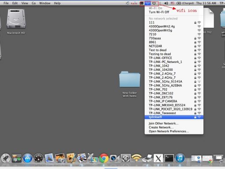Click the yellow Wi-Fi utility Dock icon
Screen dimensions: 225x169
(136, 158)
